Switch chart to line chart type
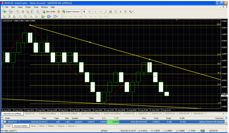Screen dimensions: 229x133 [x=14, y=17]
